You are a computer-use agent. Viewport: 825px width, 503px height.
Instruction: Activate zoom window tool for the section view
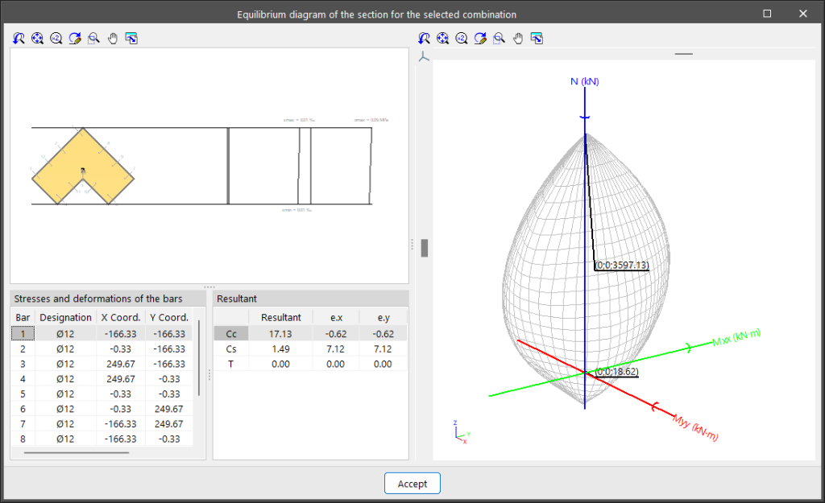pyautogui.click(x=93, y=38)
